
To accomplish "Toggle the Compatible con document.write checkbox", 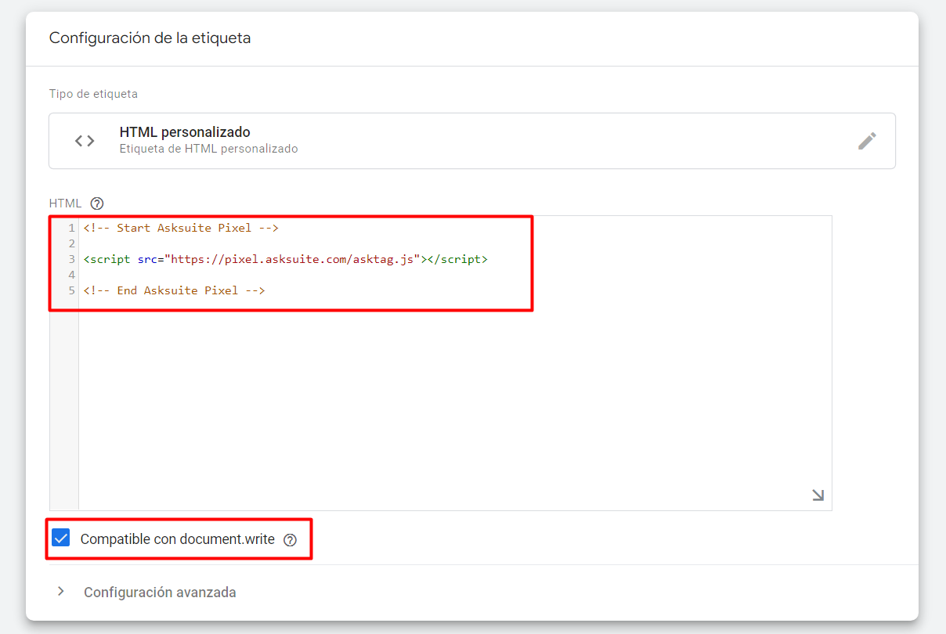I will [x=60, y=539].
